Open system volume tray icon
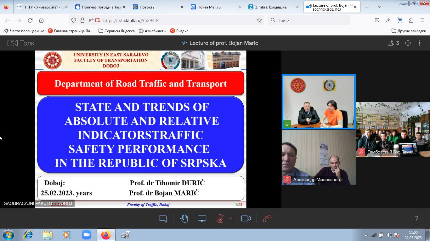Screen dimensions: 430x241 [389, 235]
